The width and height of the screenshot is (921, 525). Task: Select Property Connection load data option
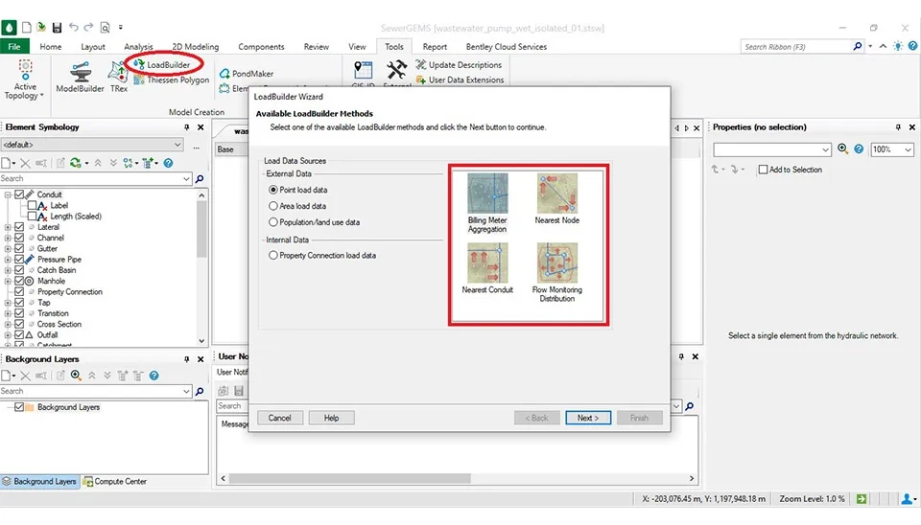pyautogui.click(x=273, y=256)
